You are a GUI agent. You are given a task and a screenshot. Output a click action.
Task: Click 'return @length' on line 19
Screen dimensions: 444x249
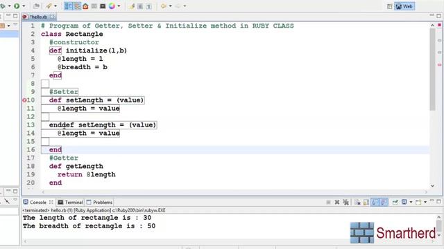[x=86, y=175]
